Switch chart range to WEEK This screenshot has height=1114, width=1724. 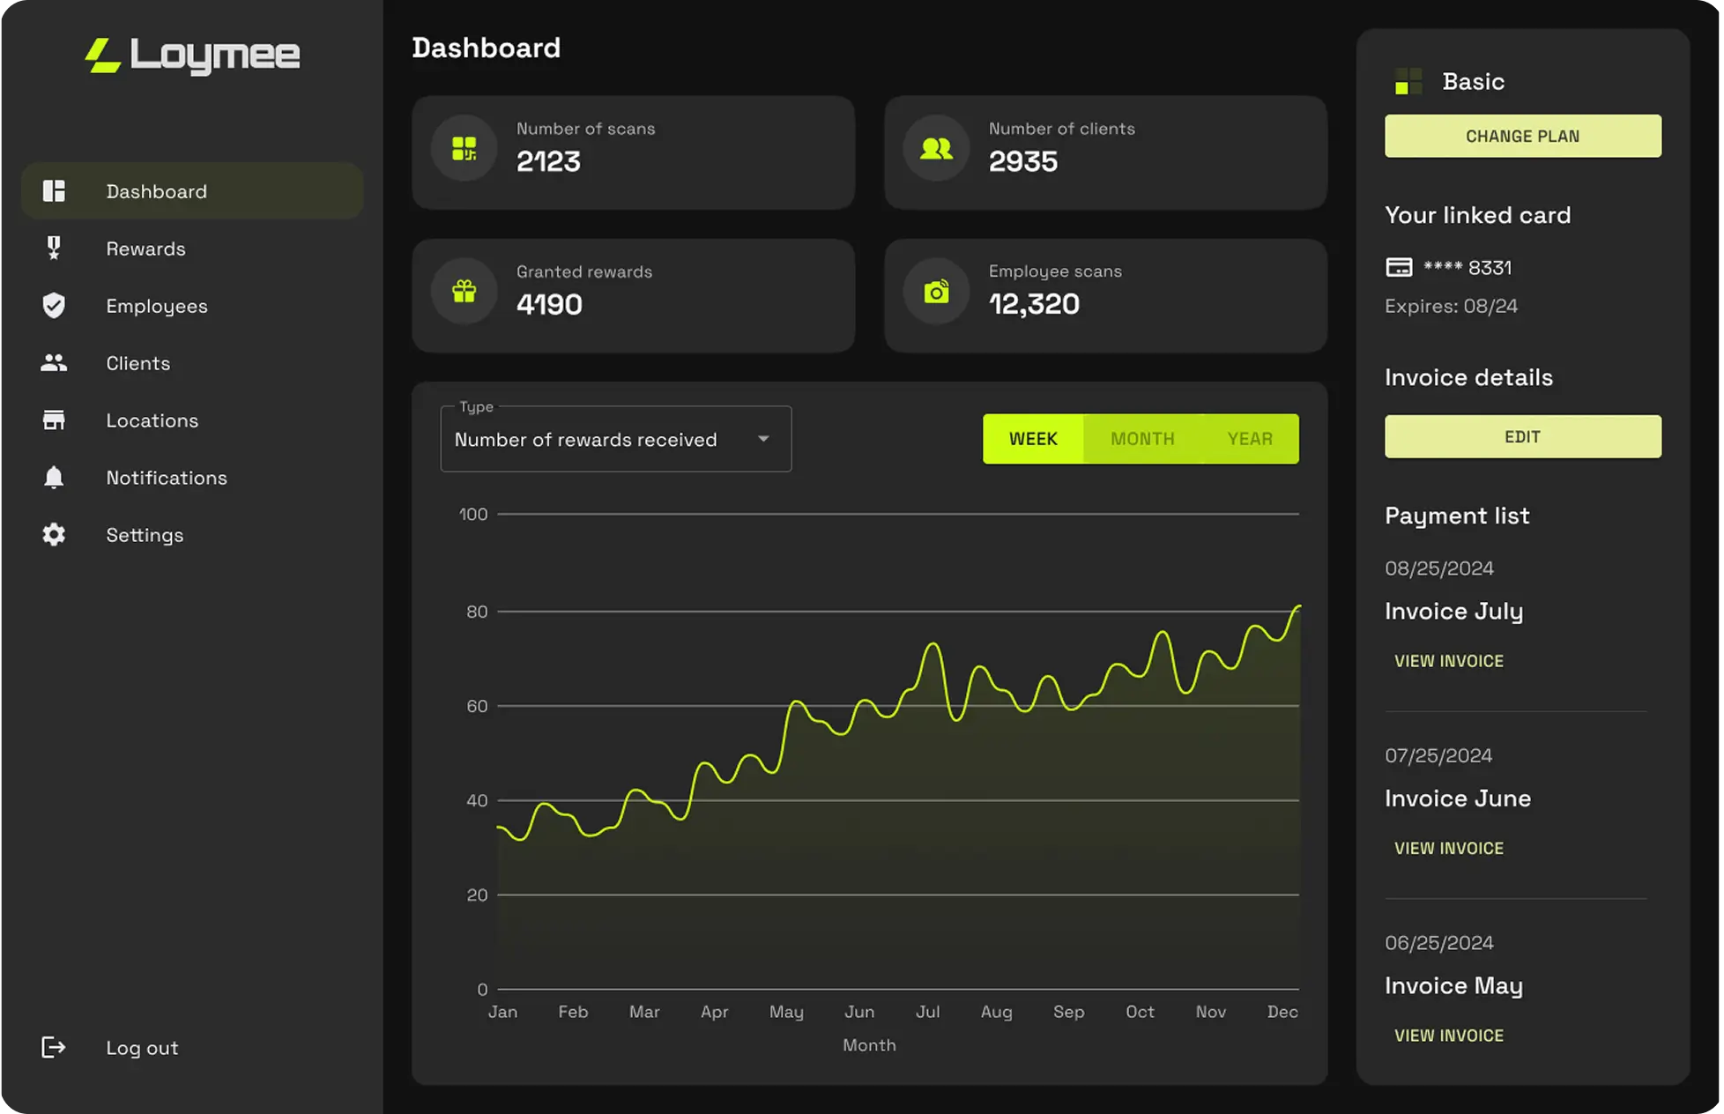[x=1032, y=439]
